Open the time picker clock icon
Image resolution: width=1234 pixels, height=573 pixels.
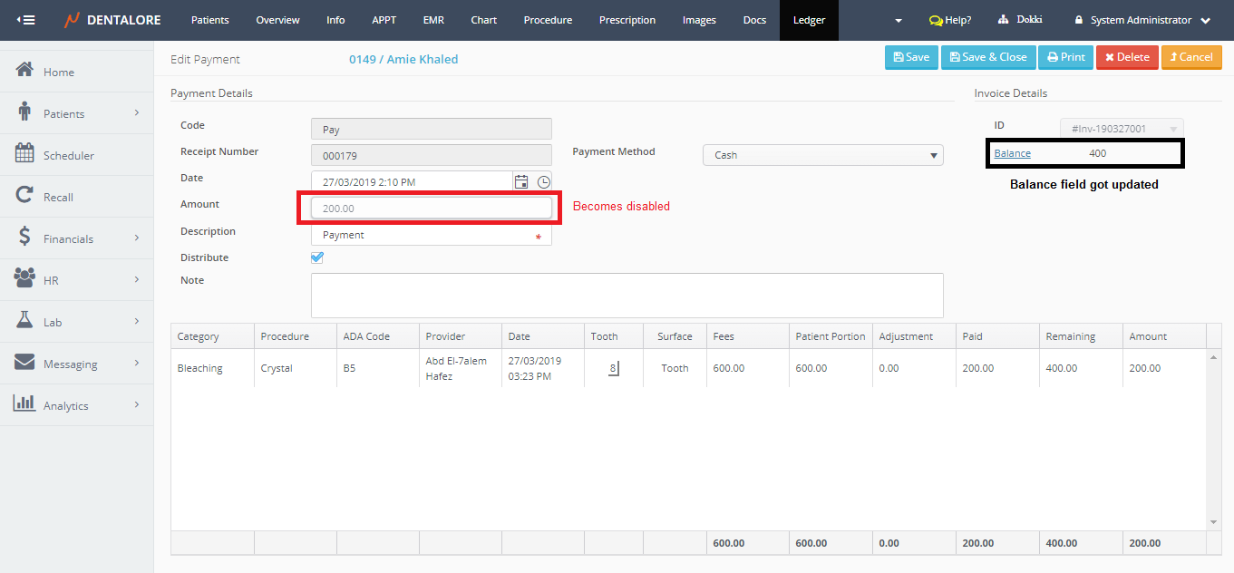tap(543, 182)
